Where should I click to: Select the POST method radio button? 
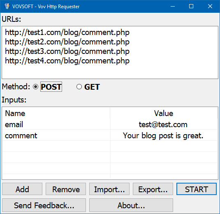coord(35,87)
